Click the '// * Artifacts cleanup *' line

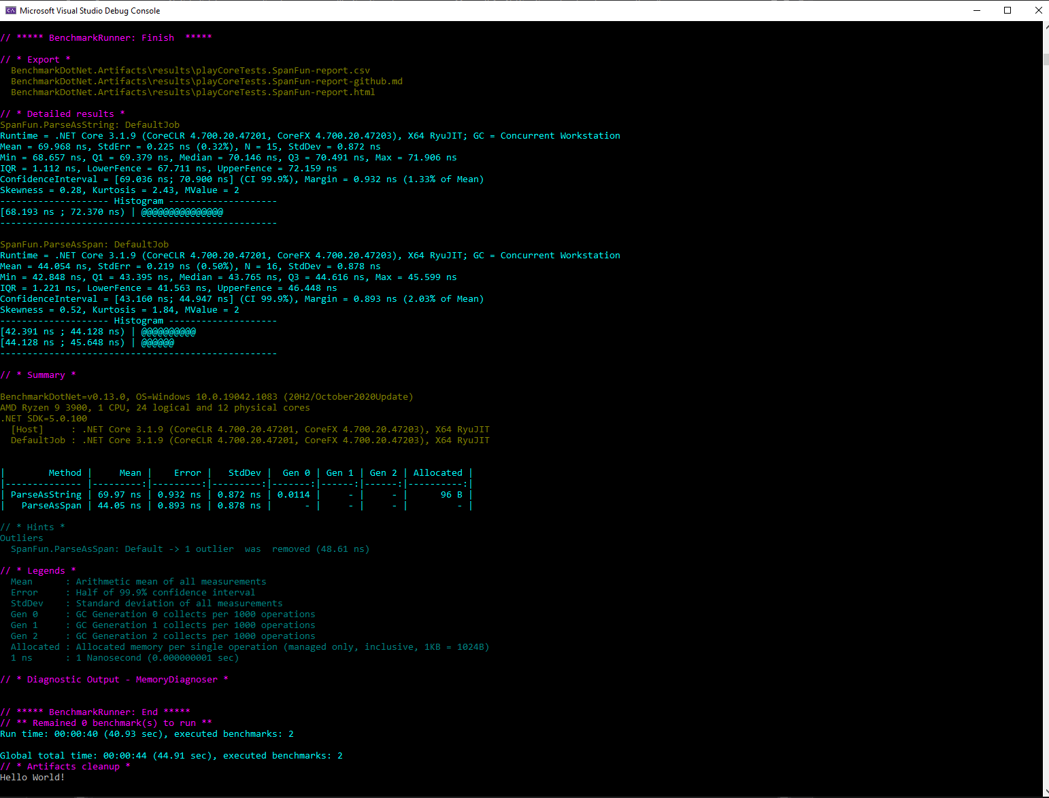click(65, 767)
